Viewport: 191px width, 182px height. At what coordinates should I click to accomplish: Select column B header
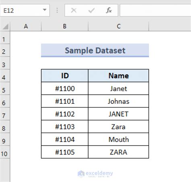[65, 26]
